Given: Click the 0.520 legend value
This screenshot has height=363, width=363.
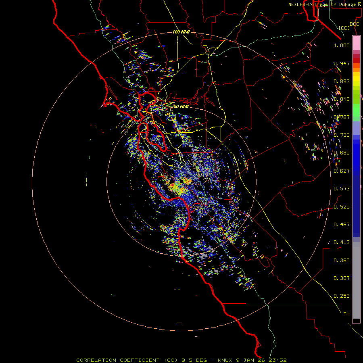Looking at the screenshot, I should click(342, 207).
